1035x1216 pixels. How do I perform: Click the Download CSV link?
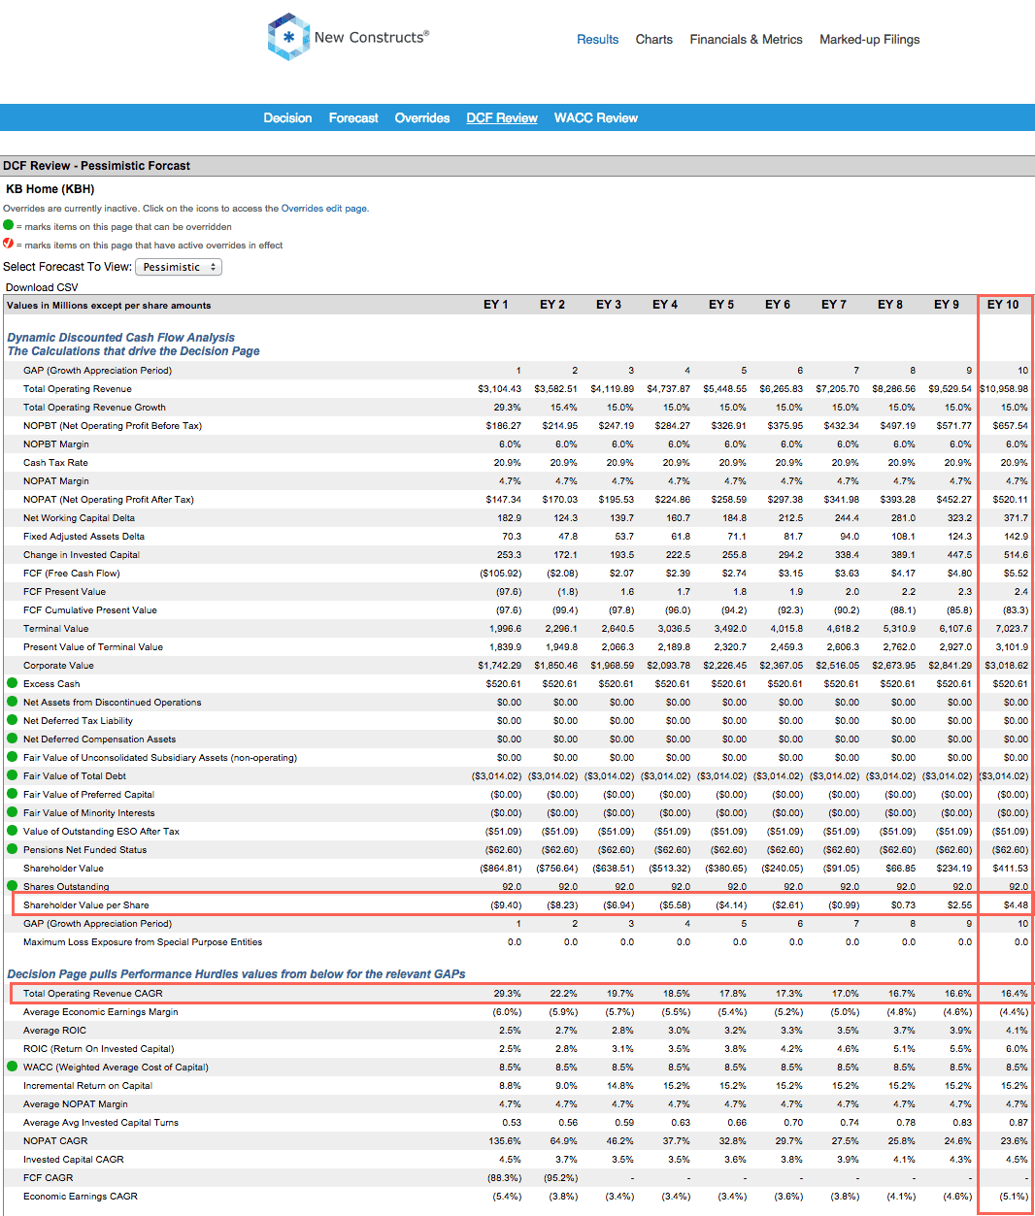42,287
